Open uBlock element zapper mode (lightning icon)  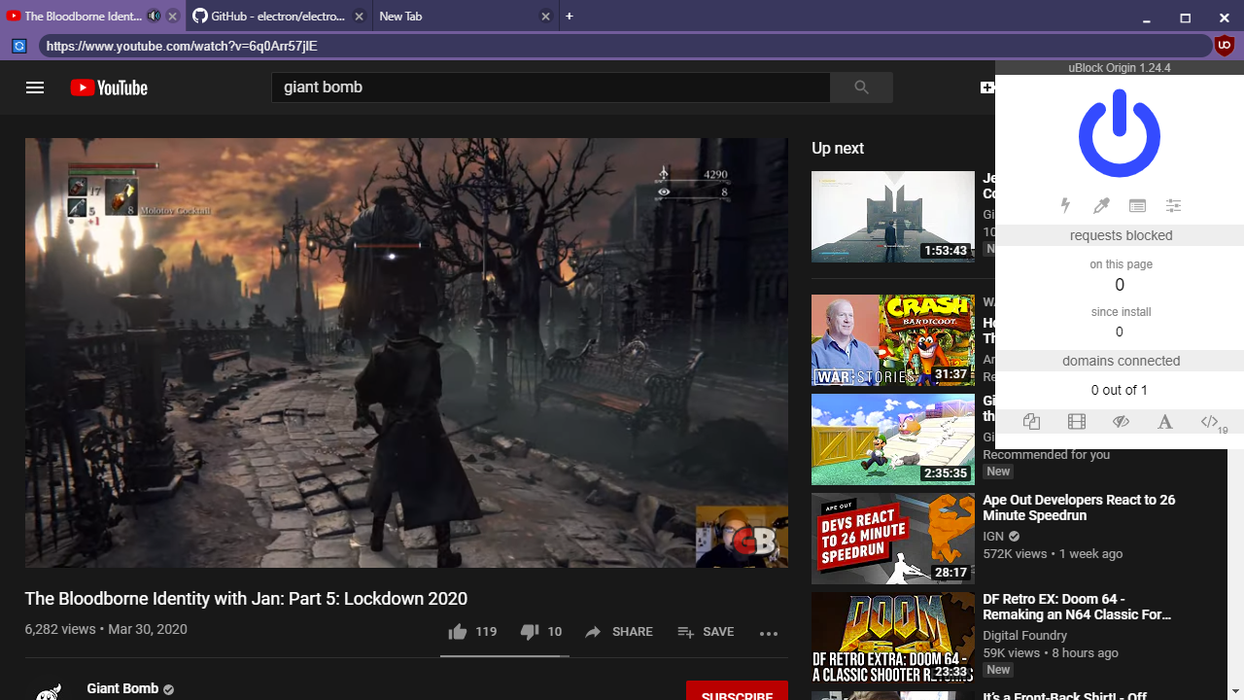[x=1065, y=205]
